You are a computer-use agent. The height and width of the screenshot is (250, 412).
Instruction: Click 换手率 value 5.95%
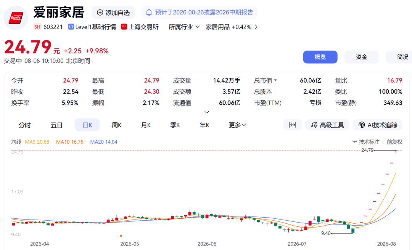pyautogui.click(x=70, y=103)
